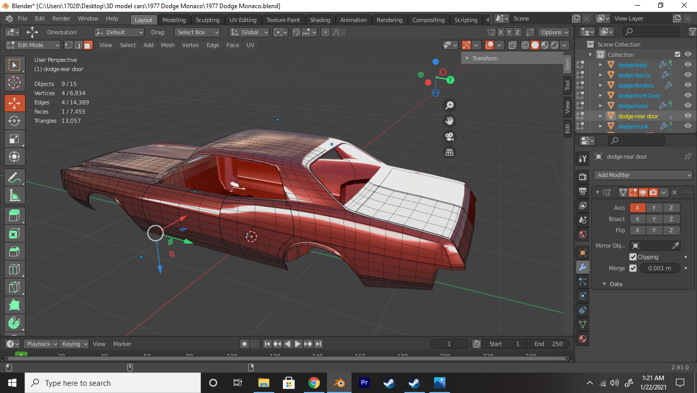Viewport: 697px width, 393px height.
Task: Open the Options dropdown
Action: 555,32
